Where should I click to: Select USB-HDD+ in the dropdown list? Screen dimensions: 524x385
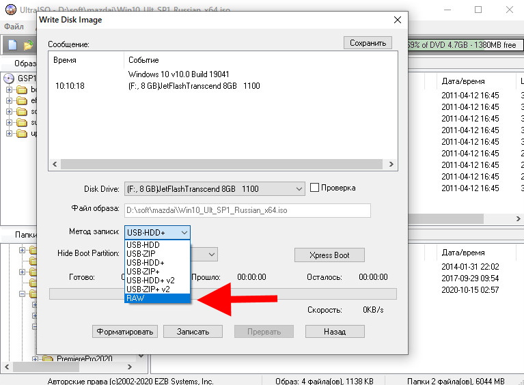coord(157,262)
